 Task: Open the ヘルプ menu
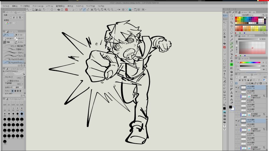(x=101, y=6)
